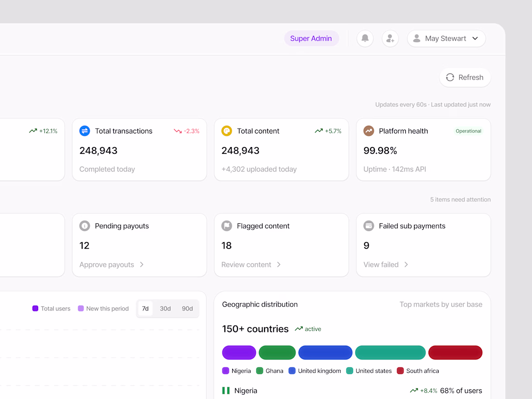Click the Failed sub payments count 9
The height and width of the screenshot is (399, 532).
point(367,246)
